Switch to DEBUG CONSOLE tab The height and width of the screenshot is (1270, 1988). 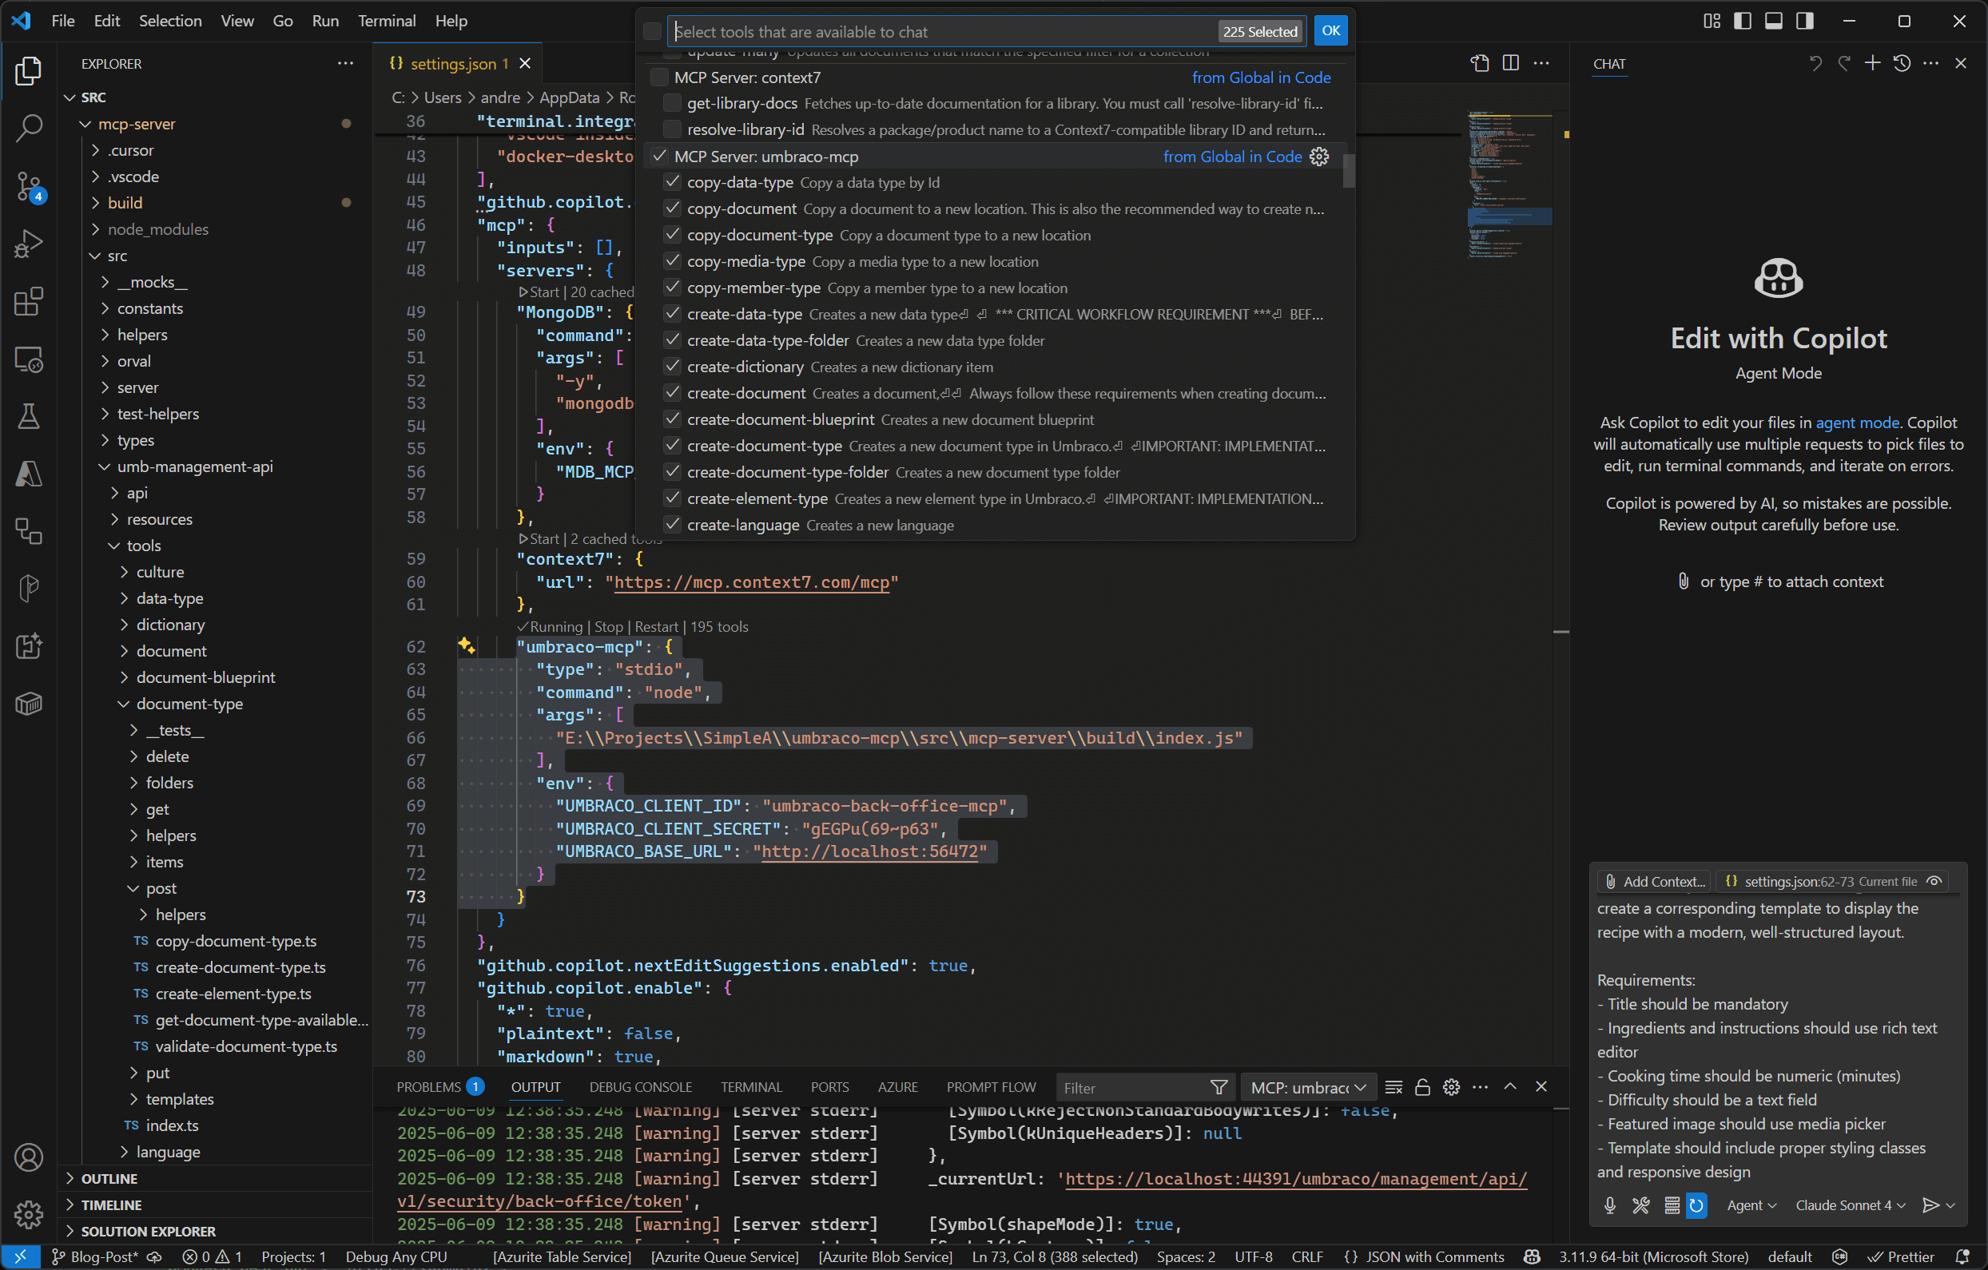click(641, 1087)
